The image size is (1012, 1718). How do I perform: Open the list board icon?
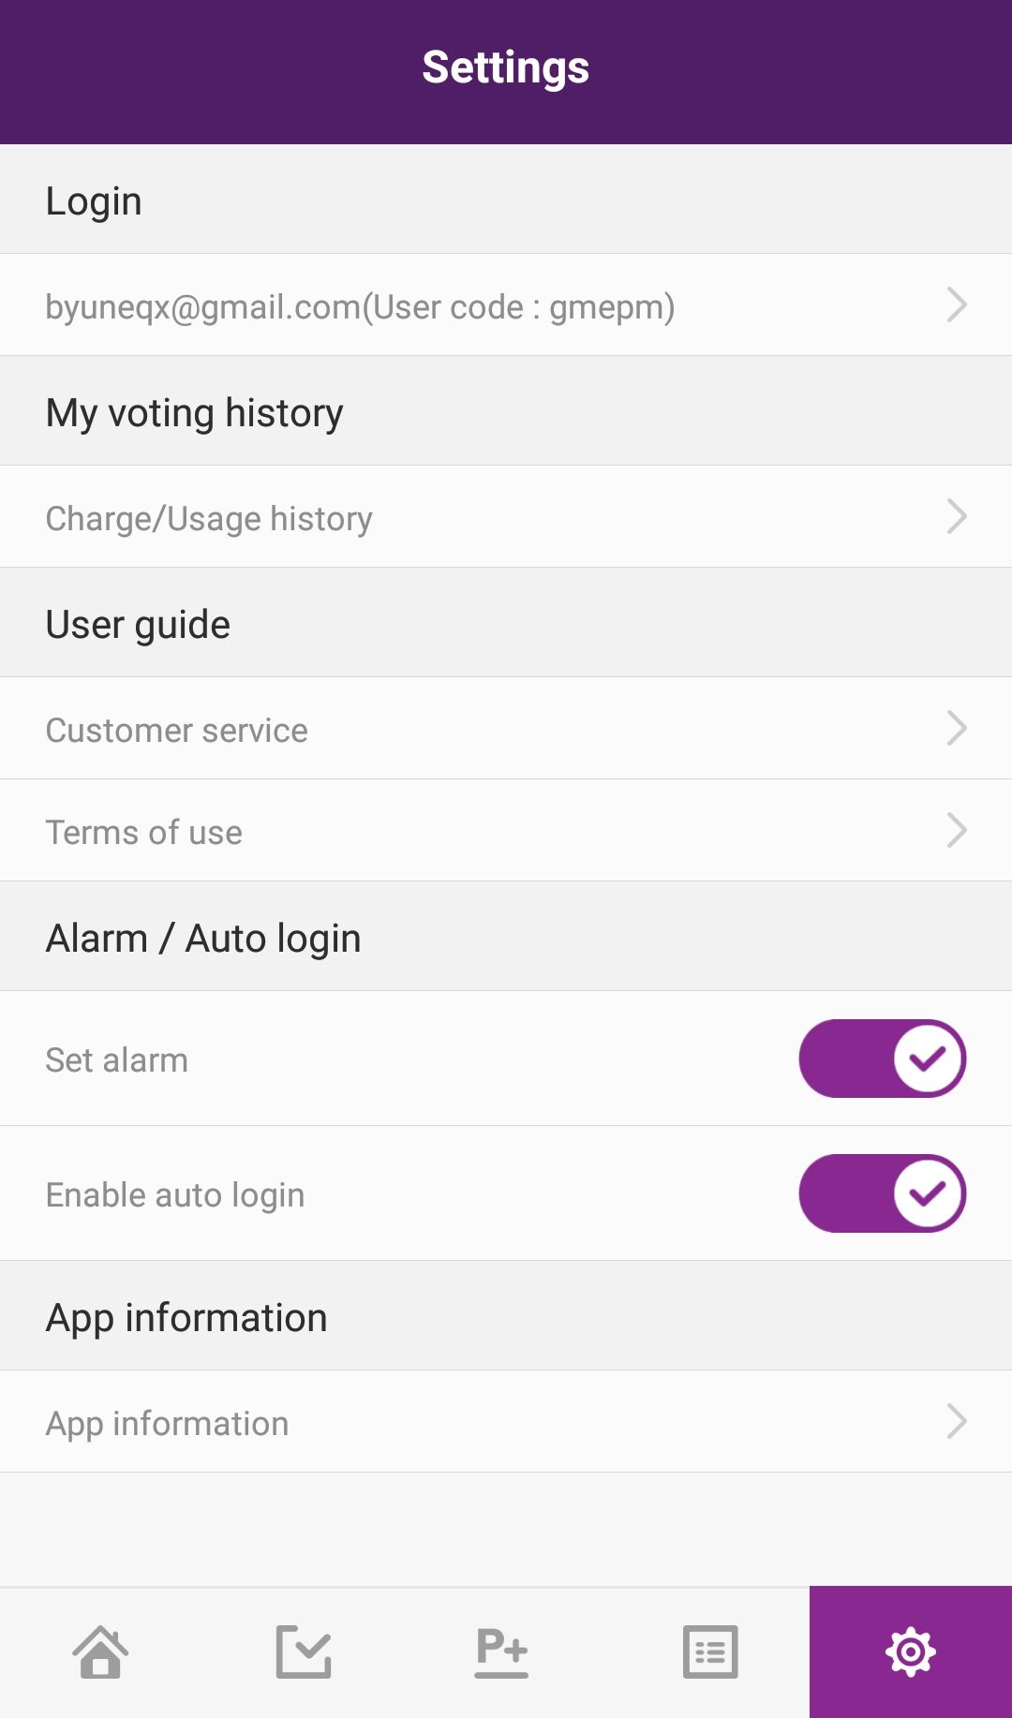click(710, 1651)
